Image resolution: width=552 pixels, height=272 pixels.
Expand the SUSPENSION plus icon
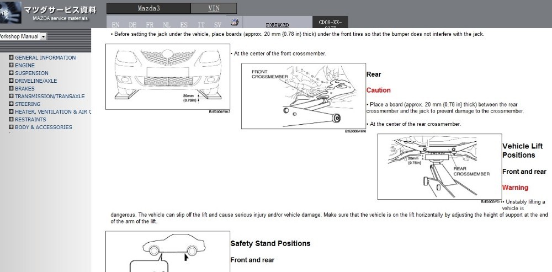tap(11, 73)
